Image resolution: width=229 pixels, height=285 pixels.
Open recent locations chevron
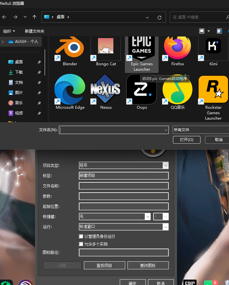point(25,17)
